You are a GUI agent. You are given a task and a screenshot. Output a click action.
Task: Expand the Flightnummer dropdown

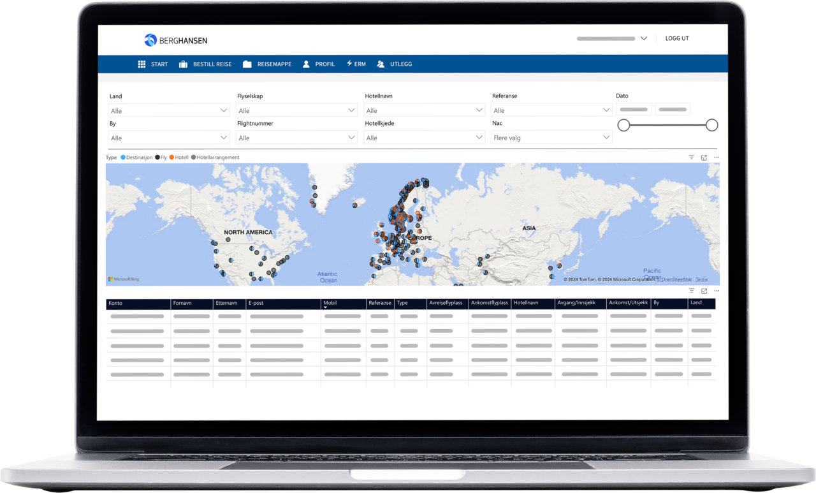point(296,138)
